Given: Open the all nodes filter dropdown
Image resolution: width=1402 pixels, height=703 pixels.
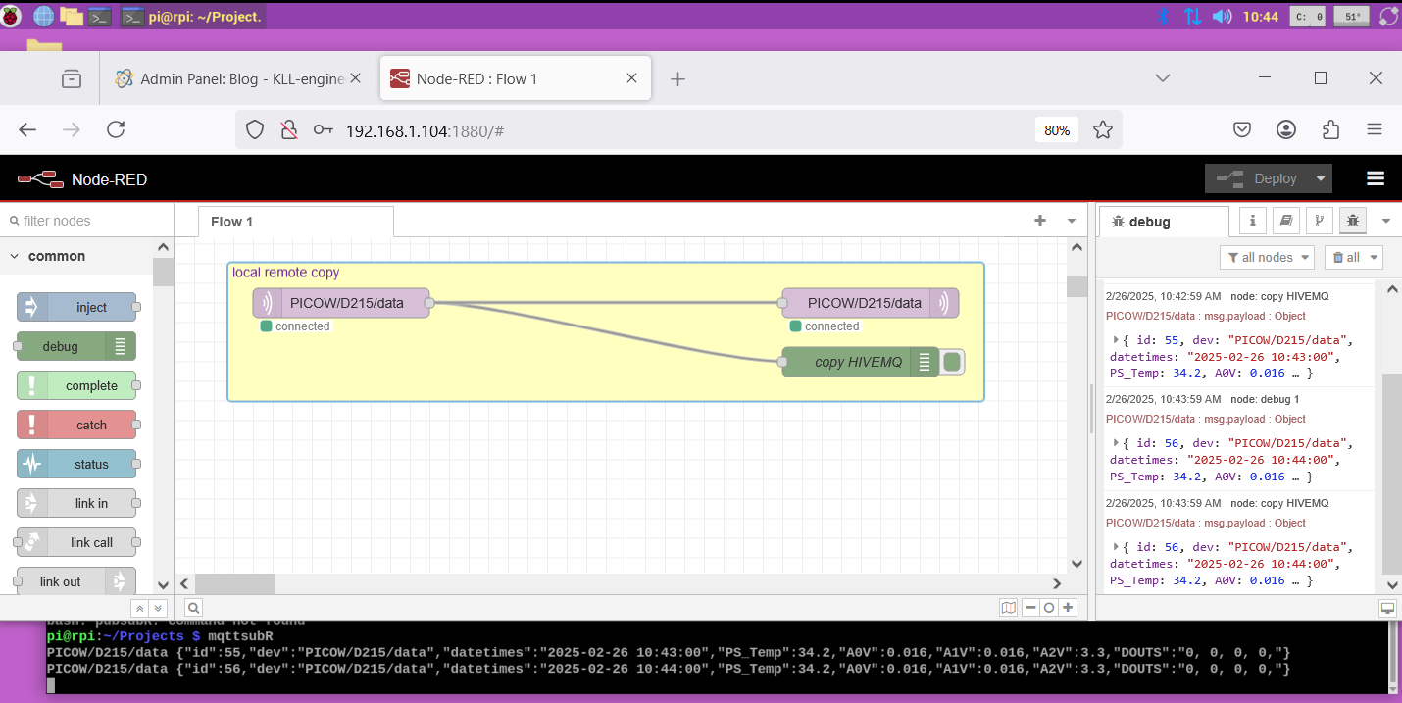Looking at the screenshot, I should point(1267,257).
